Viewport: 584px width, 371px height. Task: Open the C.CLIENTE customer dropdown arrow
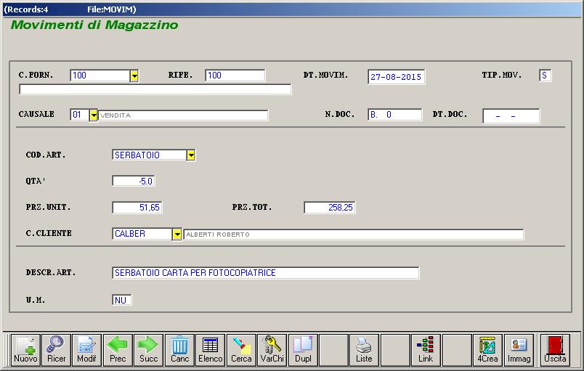click(x=177, y=234)
